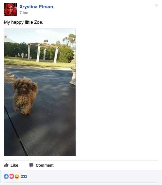Click the stone pedestal in the photo
This screenshot has width=162, height=185.
click(x=73, y=76)
